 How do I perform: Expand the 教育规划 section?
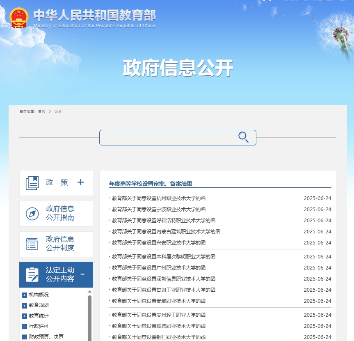tap(25, 305)
